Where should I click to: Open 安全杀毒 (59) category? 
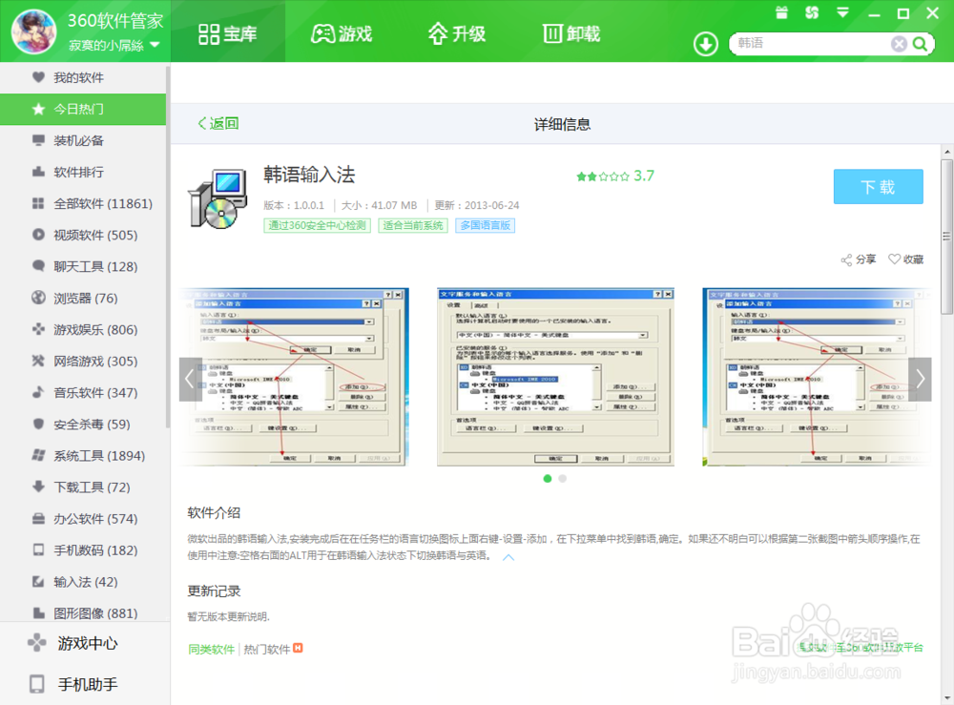(83, 424)
